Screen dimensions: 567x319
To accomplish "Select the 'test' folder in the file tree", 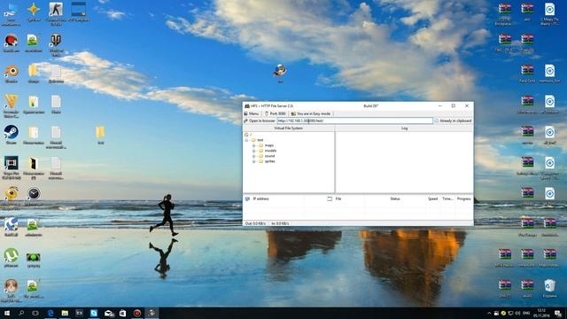I will [258, 140].
